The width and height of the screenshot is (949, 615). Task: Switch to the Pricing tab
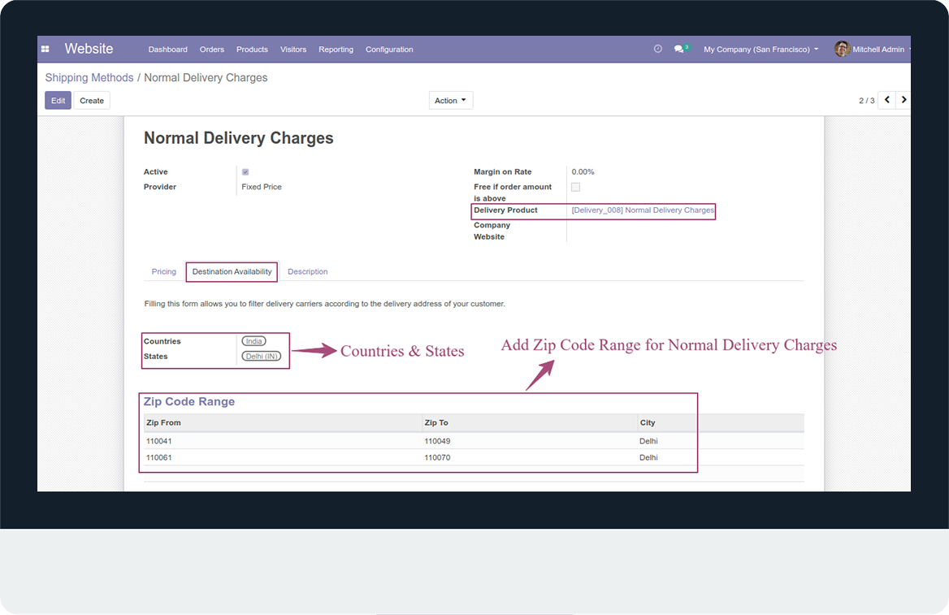[x=164, y=271]
